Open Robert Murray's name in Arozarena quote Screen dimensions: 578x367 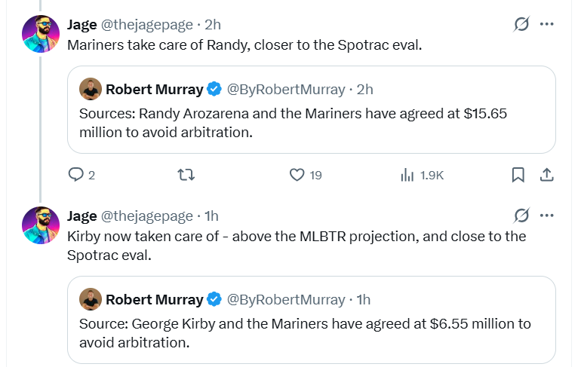(x=154, y=90)
